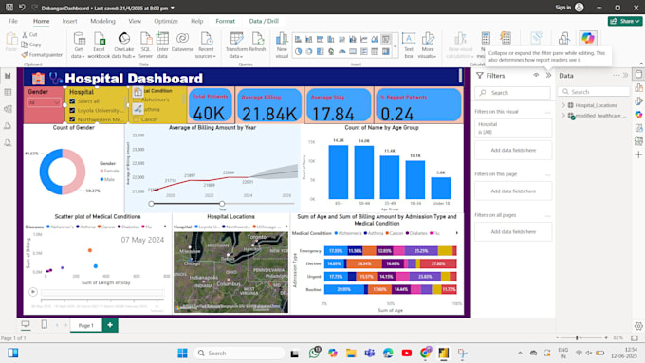Expand the Hospital_Locations table
Viewport: 645px width, 363px height.
tap(563, 105)
